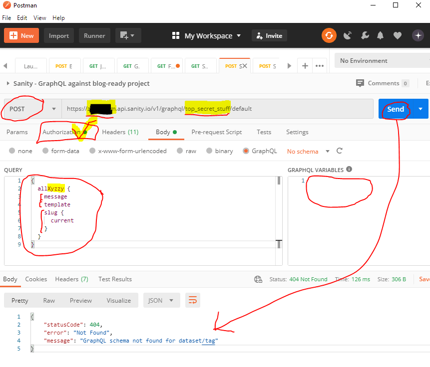The width and height of the screenshot is (430, 367).
Task: Switch to the request Headers (11) tab
Action: pos(120,132)
